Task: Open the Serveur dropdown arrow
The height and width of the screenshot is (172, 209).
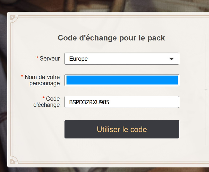Action: 171,59
